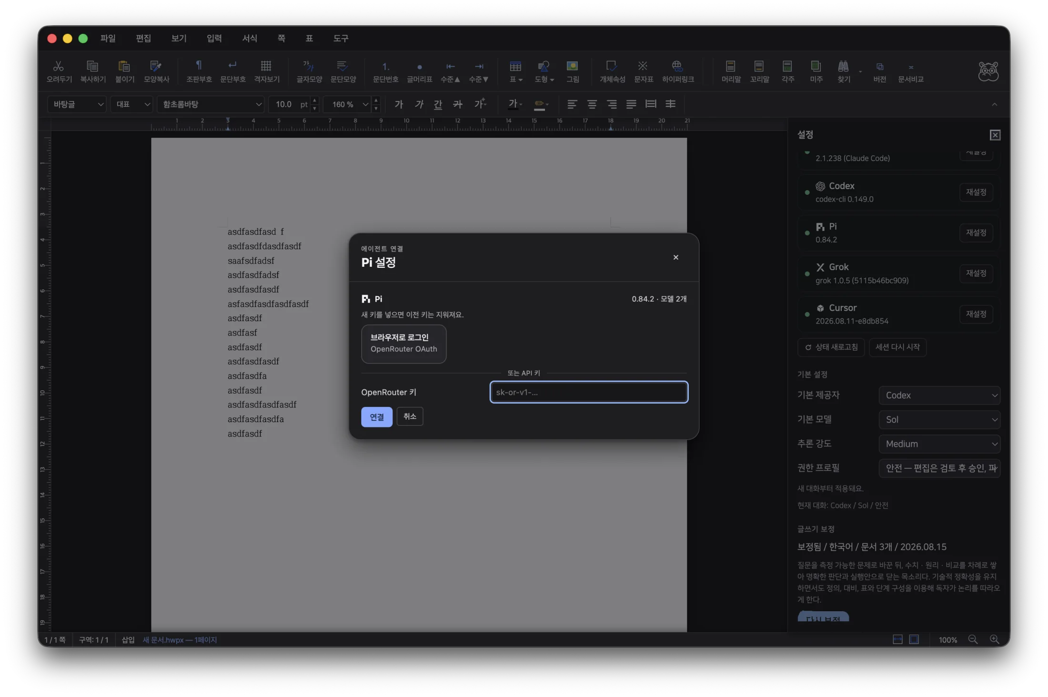
Task: Open the font color 가 picker
Action: point(515,104)
